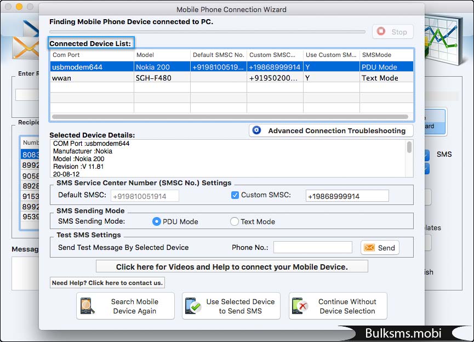The image size is (474, 342).
Task: Click the Revision :V 11.81 detail line
Action: coord(78,166)
